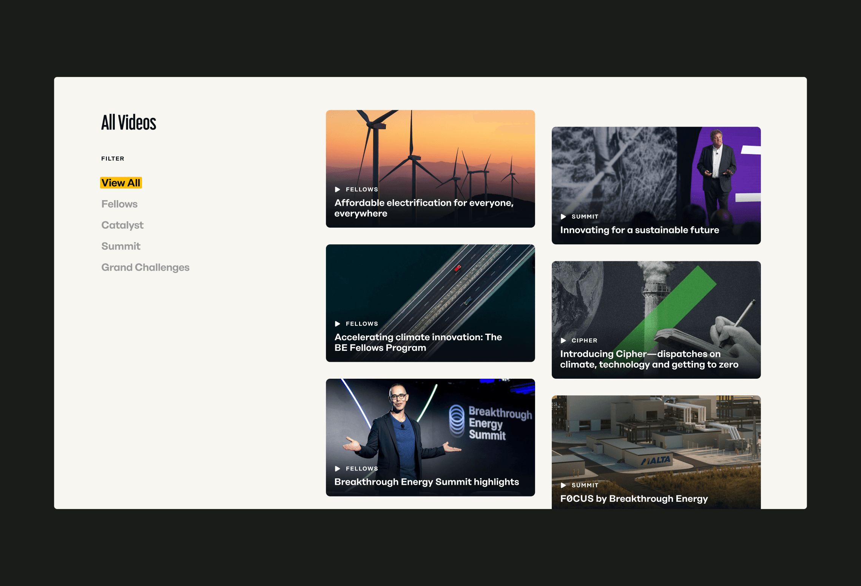Click play icon on Summit highlights card
Screen dimensions: 861x586
point(338,469)
